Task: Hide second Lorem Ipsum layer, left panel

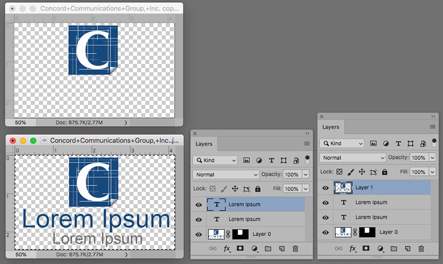Action: point(198,219)
